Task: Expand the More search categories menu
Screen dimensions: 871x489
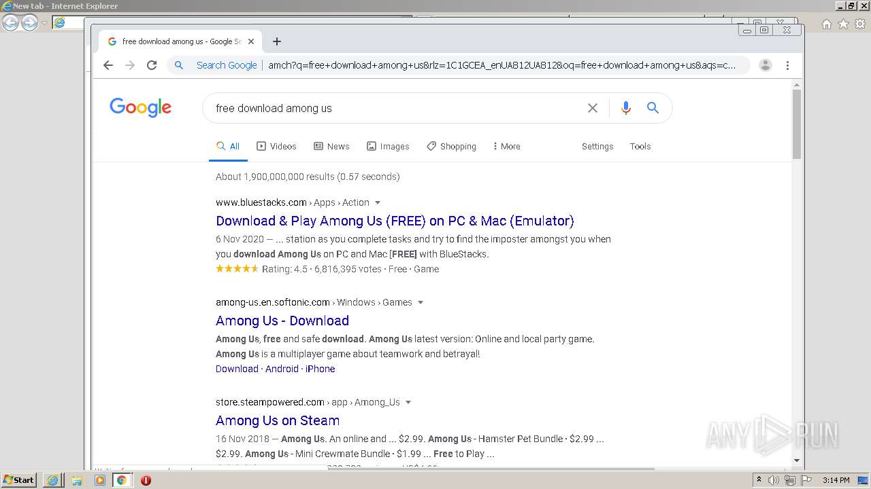Action: [506, 146]
